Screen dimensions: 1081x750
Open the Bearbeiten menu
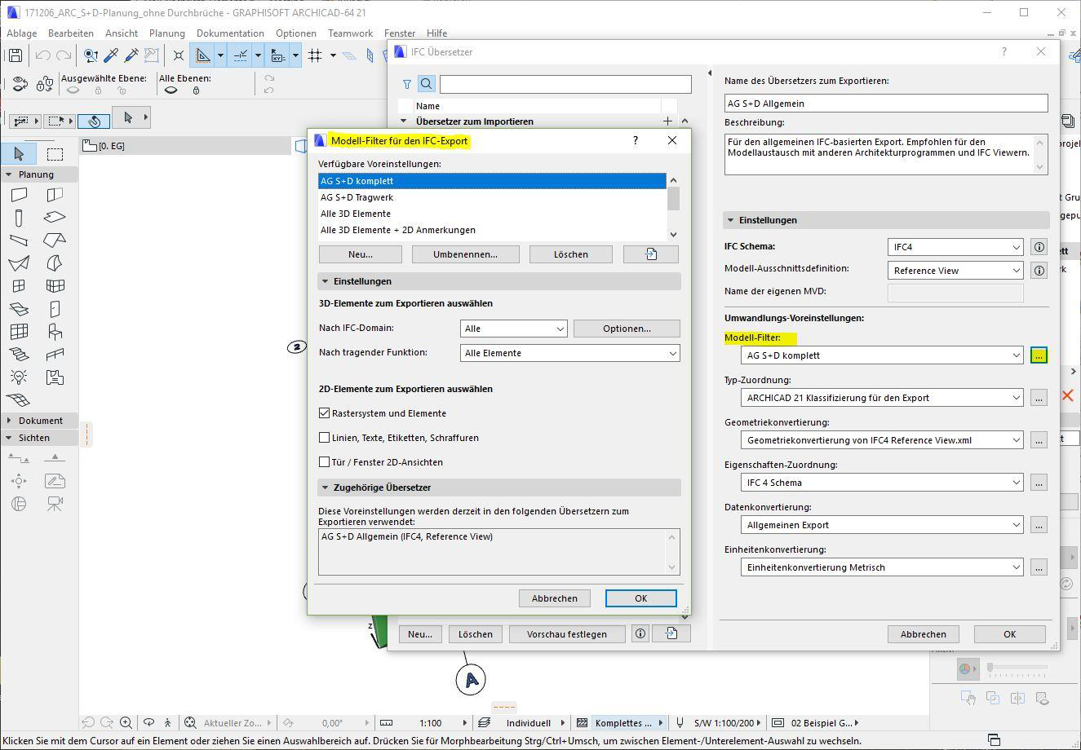tap(71, 33)
